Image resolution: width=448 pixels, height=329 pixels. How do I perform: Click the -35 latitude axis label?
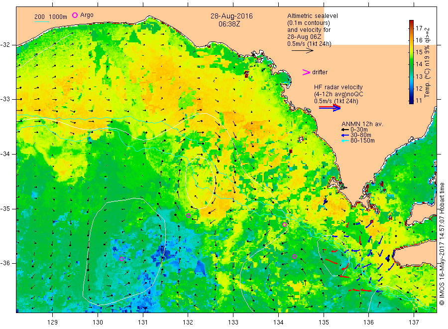click(5, 208)
